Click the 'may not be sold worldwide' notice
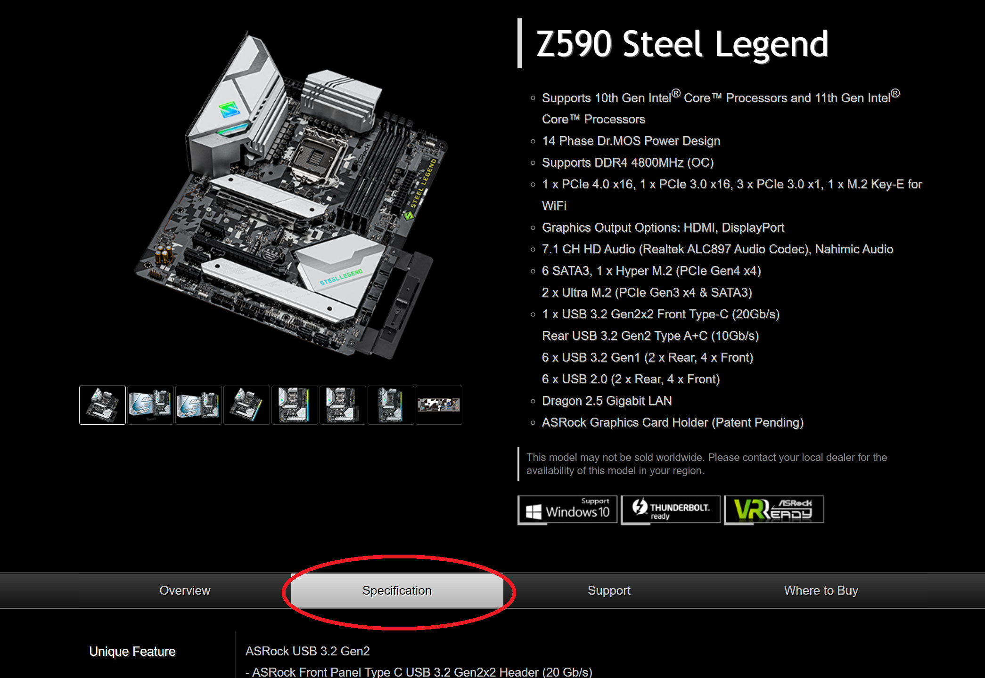The image size is (985, 678). tap(706, 464)
